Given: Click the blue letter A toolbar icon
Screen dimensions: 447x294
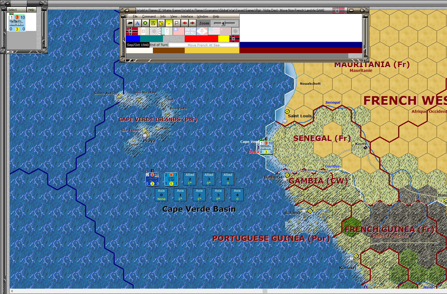Looking at the screenshot, I should 137,23.
